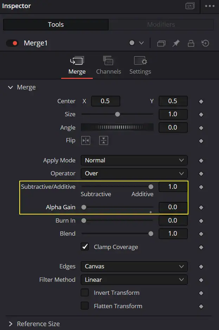This screenshot has height=330, width=219.
Task: Click the Filter Method keyframe diamond
Action: pos(201,280)
